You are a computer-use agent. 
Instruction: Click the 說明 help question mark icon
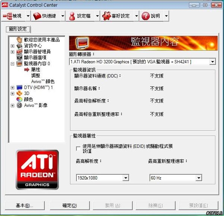(146, 16)
